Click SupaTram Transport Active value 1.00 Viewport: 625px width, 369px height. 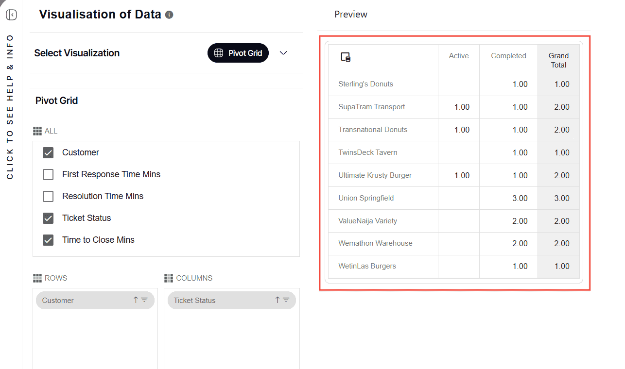coord(462,107)
